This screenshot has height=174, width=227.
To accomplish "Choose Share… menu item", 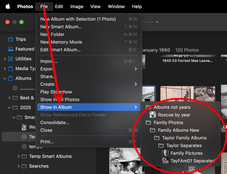I will pos(89,77).
